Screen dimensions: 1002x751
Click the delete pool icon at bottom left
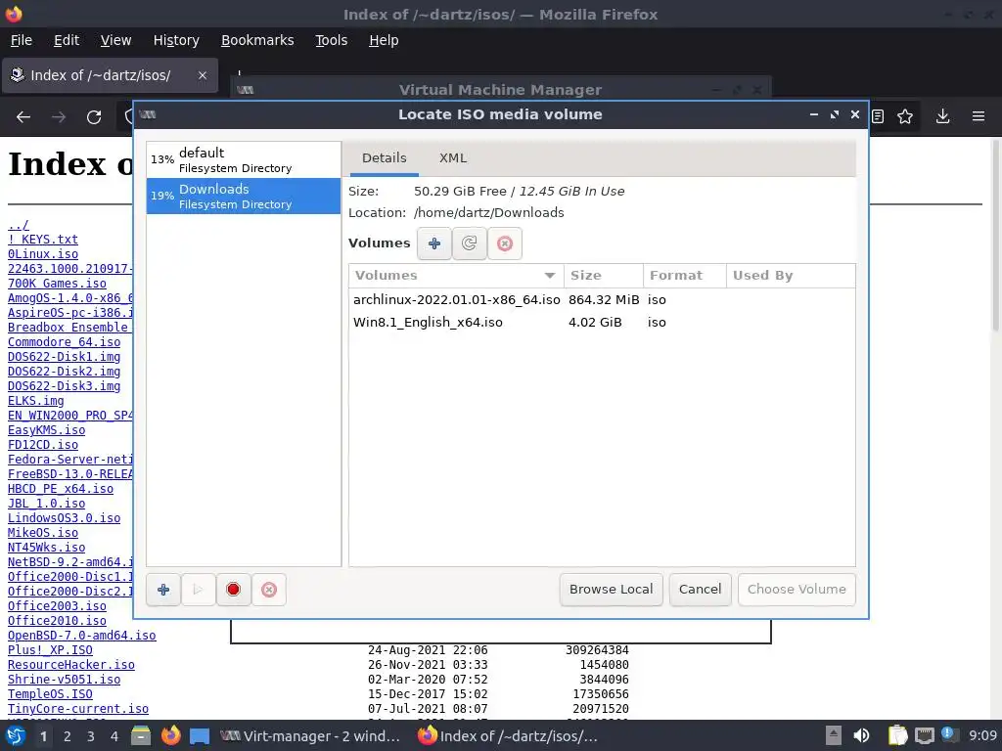click(269, 590)
